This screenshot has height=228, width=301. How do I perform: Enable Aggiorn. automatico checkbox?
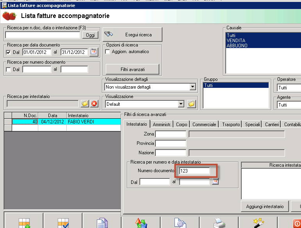(108, 52)
